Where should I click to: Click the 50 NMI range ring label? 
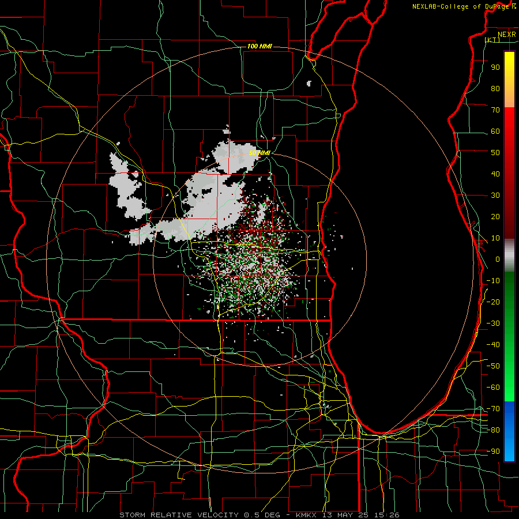tap(259, 153)
